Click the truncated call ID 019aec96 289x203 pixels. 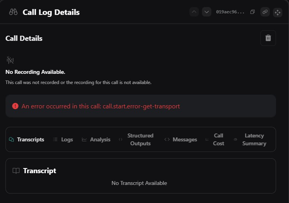tap(230, 12)
